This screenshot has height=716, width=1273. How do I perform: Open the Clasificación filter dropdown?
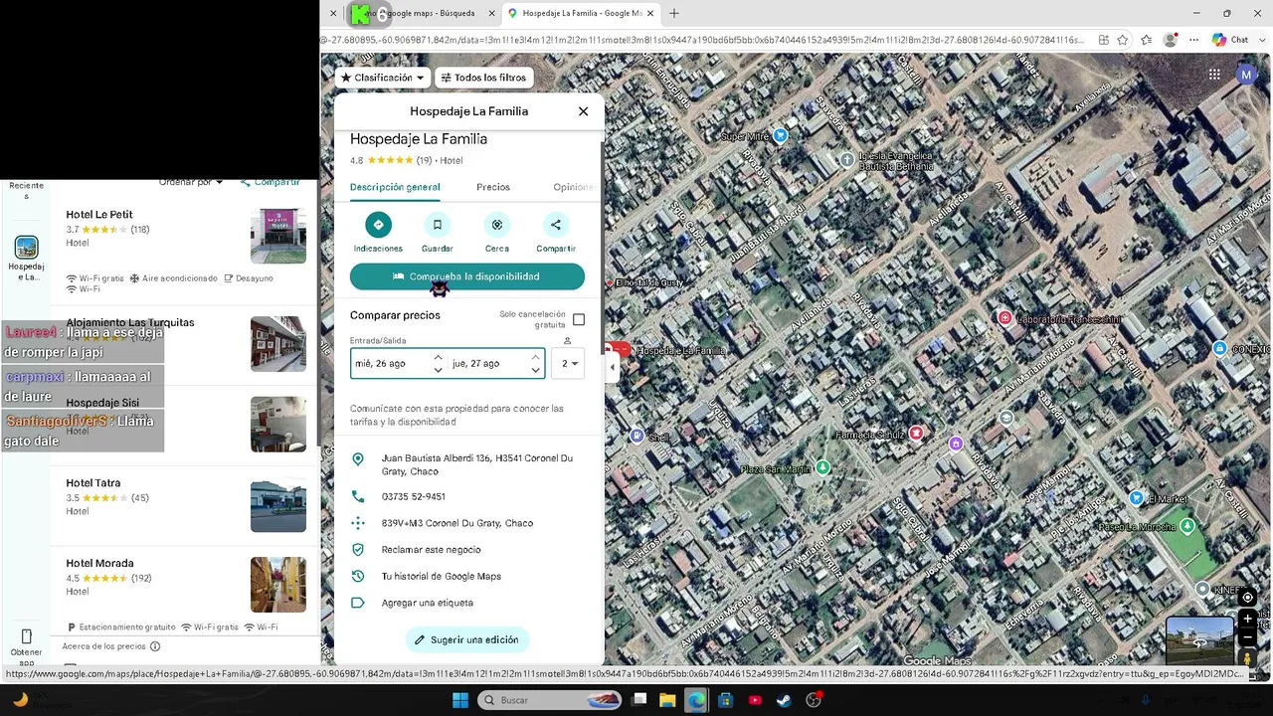382,78
